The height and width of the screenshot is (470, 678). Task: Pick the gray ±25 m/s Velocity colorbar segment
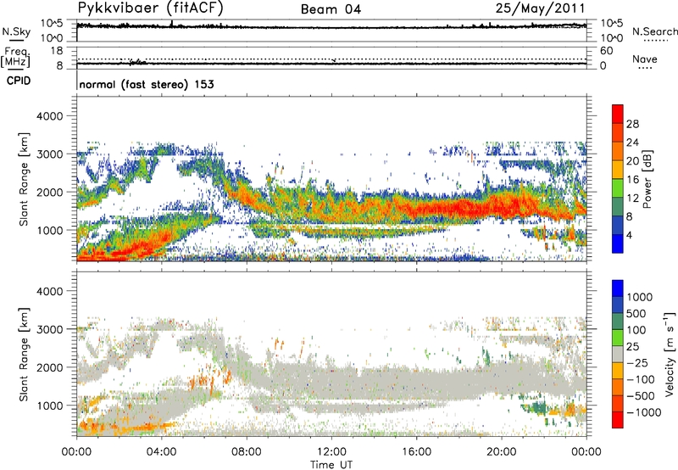618,354
